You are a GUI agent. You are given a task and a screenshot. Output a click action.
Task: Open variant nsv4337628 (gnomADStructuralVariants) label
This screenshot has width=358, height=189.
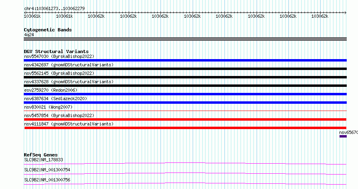tap(69, 82)
